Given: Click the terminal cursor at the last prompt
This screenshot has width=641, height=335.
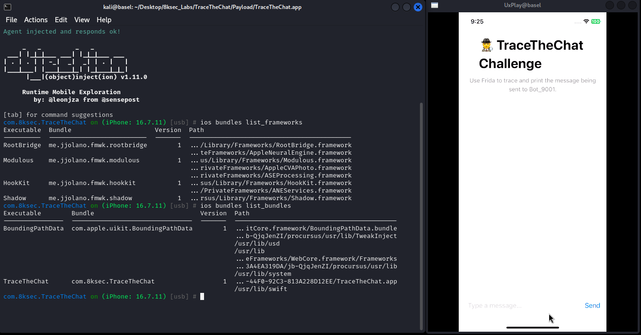Looking at the screenshot, I should pyautogui.click(x=202, y=297).
